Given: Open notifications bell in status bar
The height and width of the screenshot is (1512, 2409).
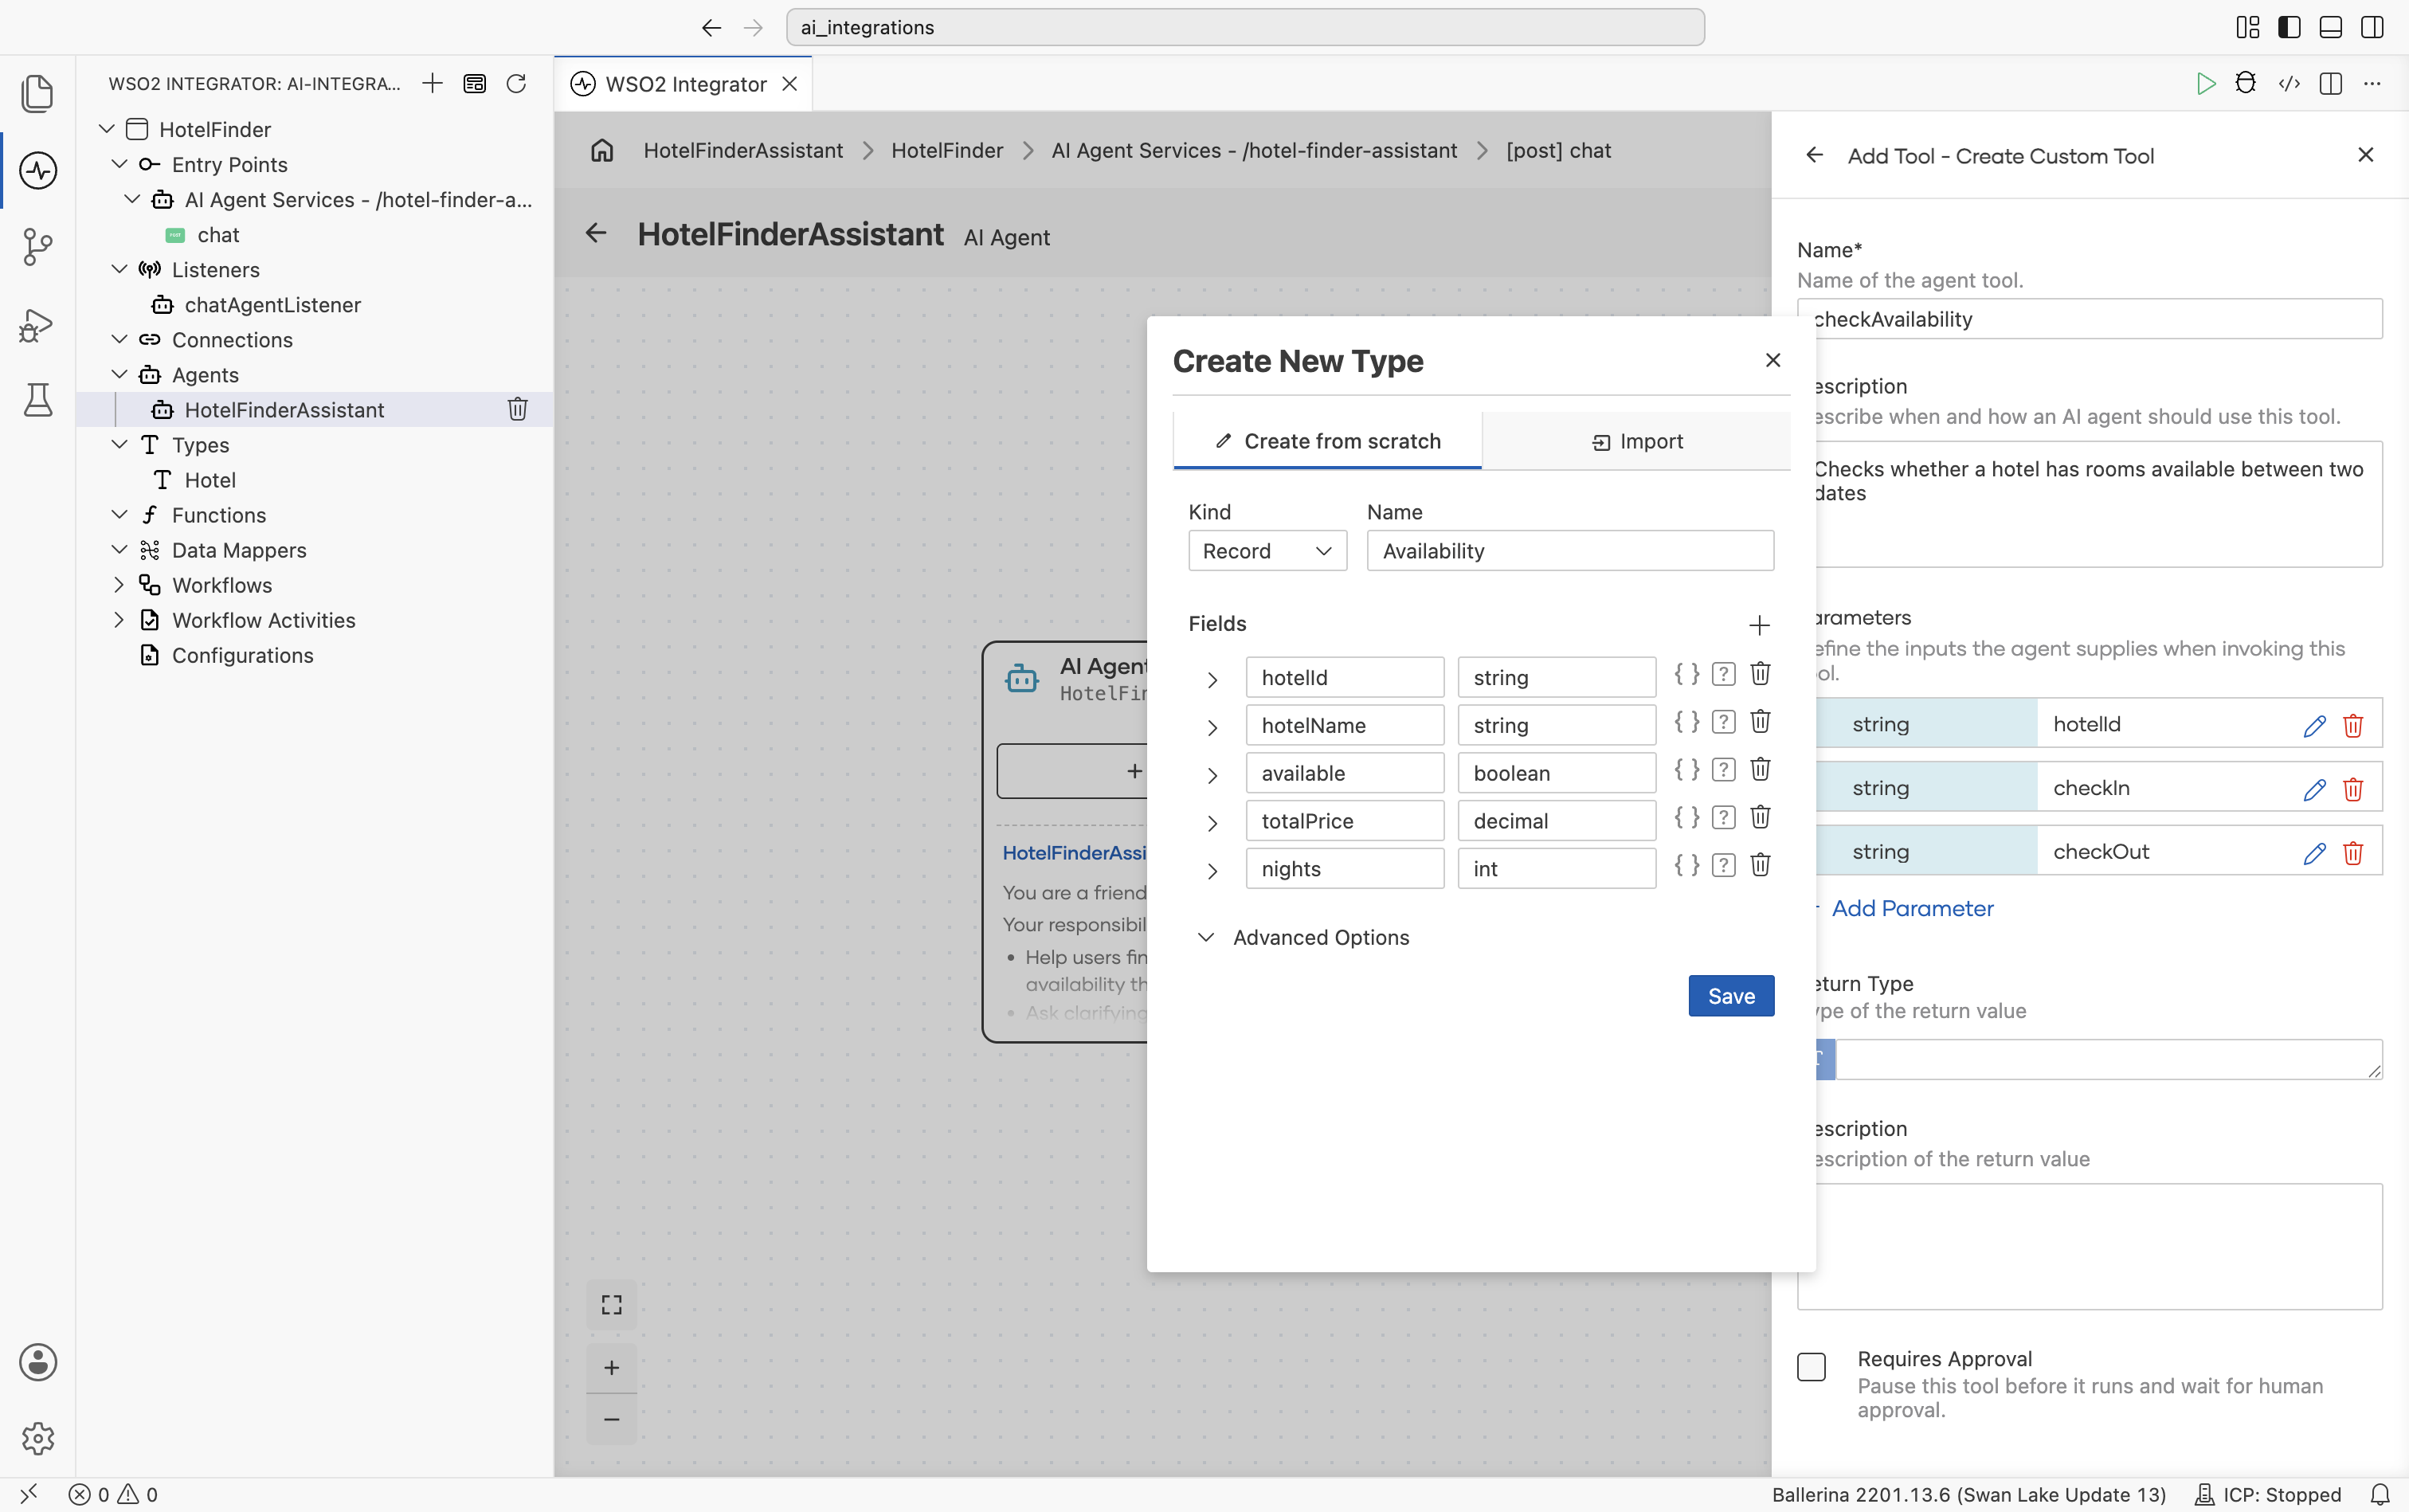Looking at the screenshot, I should pos(2380,1494).
